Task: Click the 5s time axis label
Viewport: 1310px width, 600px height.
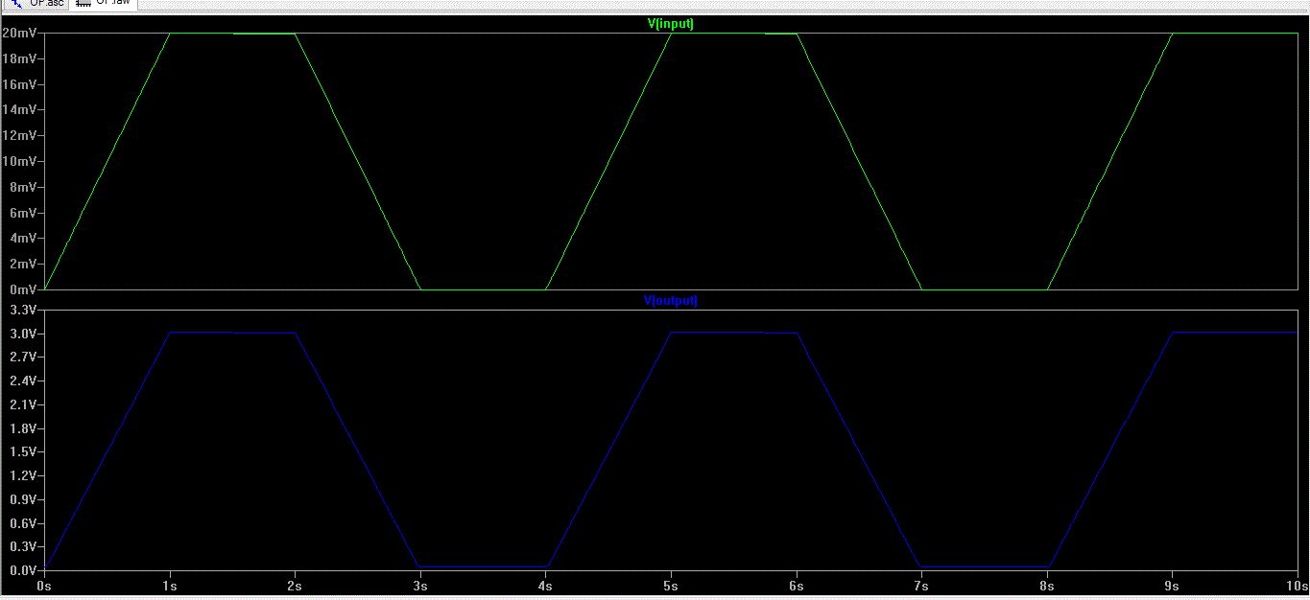Action: (671, 584)
